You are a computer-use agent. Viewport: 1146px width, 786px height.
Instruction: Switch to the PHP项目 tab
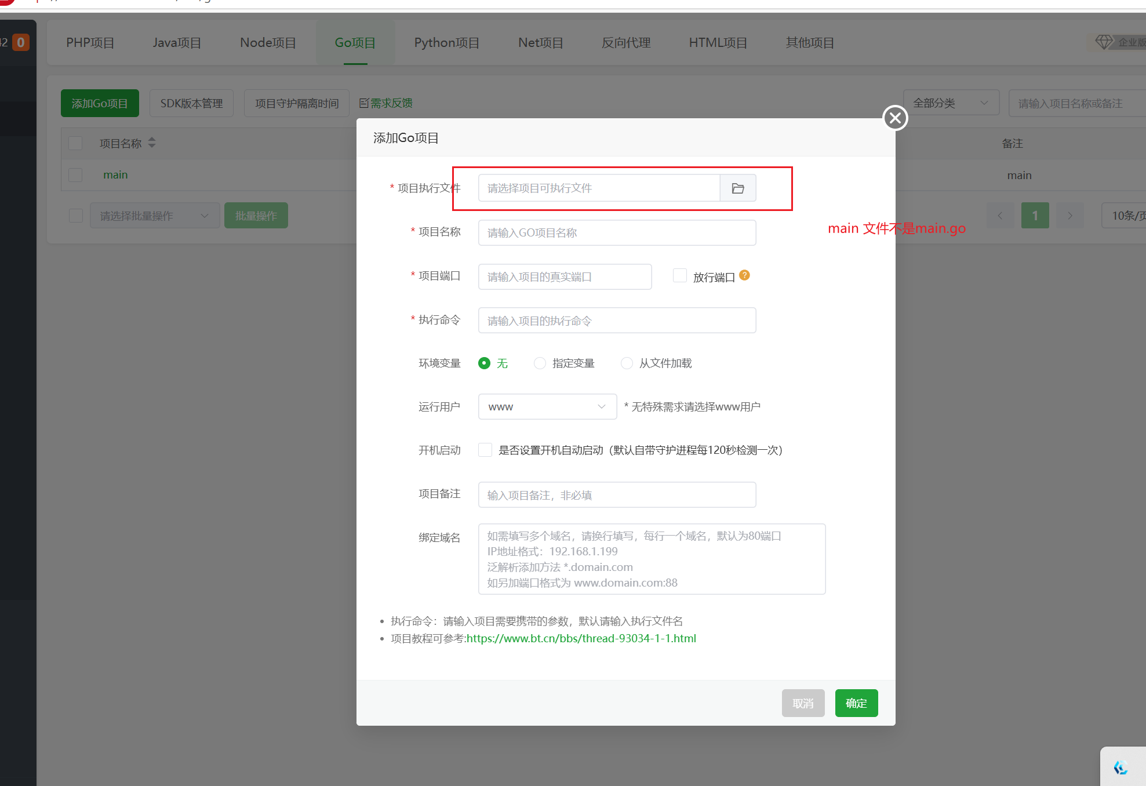(90, 43)
